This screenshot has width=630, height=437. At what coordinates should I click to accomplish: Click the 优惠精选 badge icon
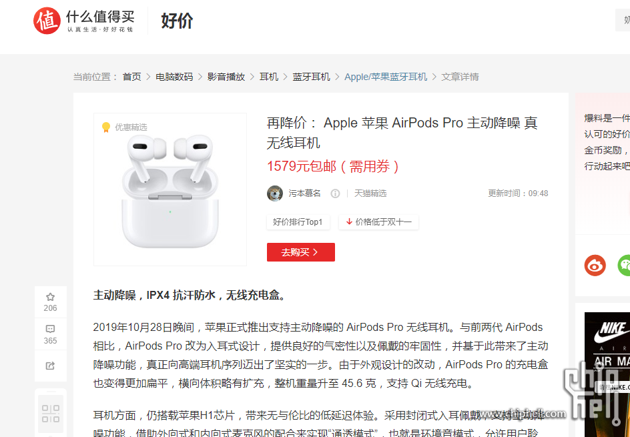pyautogui.click(x=106, y=127)
